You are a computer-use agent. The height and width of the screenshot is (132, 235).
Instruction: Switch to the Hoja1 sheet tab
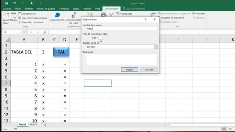23,125
